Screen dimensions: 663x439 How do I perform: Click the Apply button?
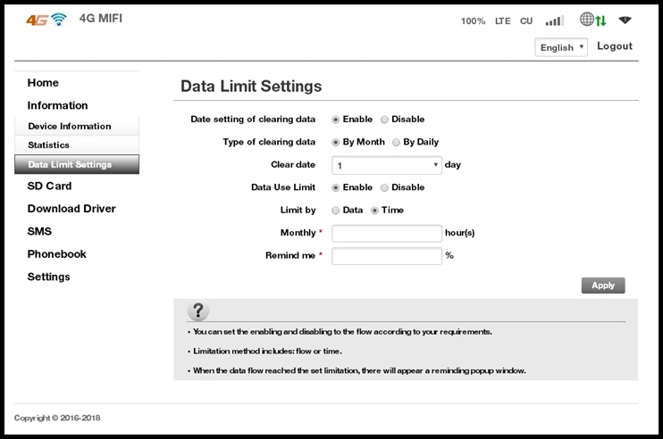(603, 286)
